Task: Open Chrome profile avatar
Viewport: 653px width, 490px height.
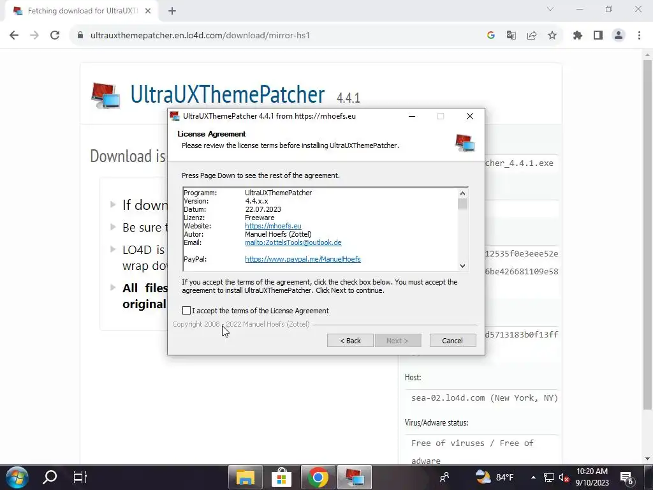Action: click(619, 36)
